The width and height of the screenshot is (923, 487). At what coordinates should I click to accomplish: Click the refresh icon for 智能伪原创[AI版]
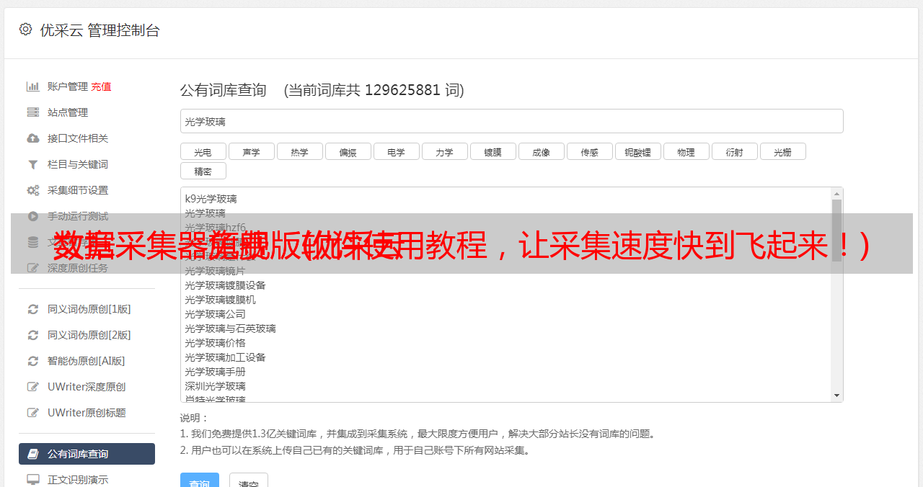pos(33,361)
